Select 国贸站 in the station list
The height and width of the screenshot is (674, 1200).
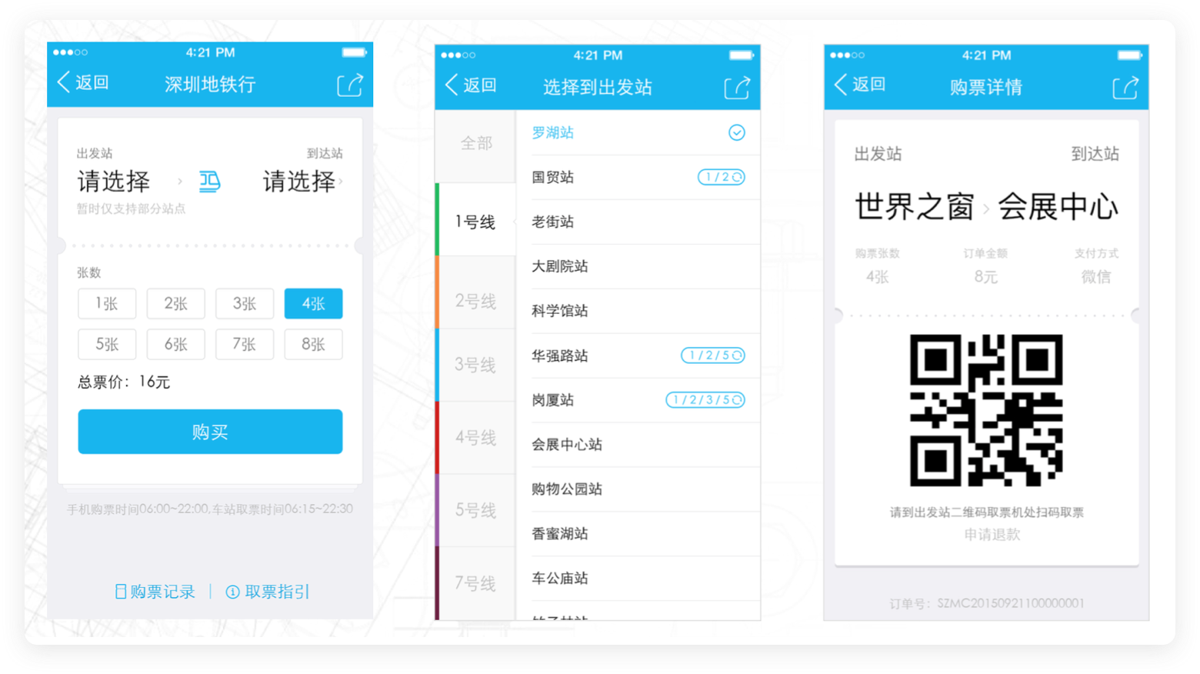[x=638, y=178]
